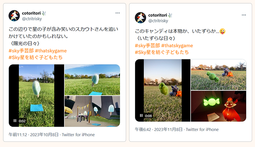Click Twitter for iPhone in right tweet
This screenshot has width=255, height=147.
(202, 130)
